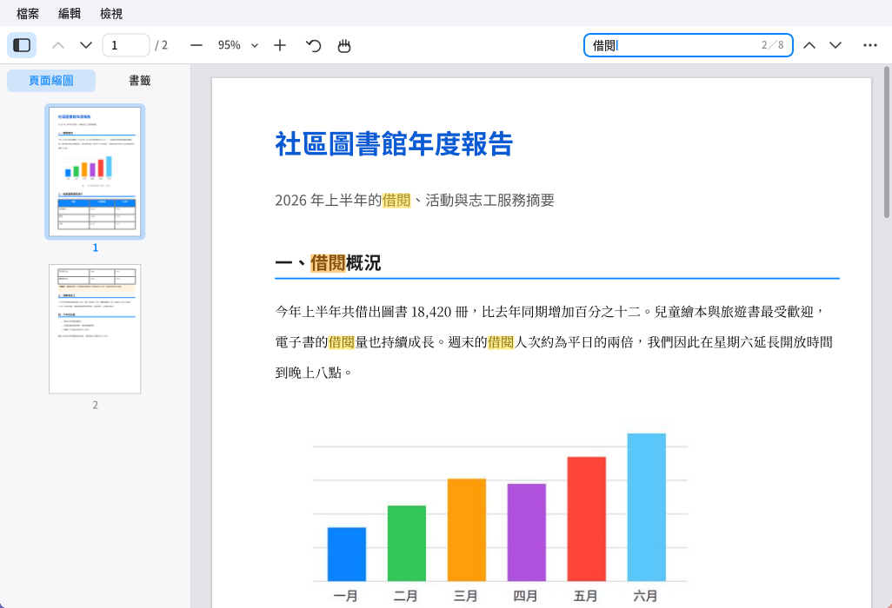Open the 95% zoom level dropdown
Screen dimensions: 892x608
click(238, 45)
